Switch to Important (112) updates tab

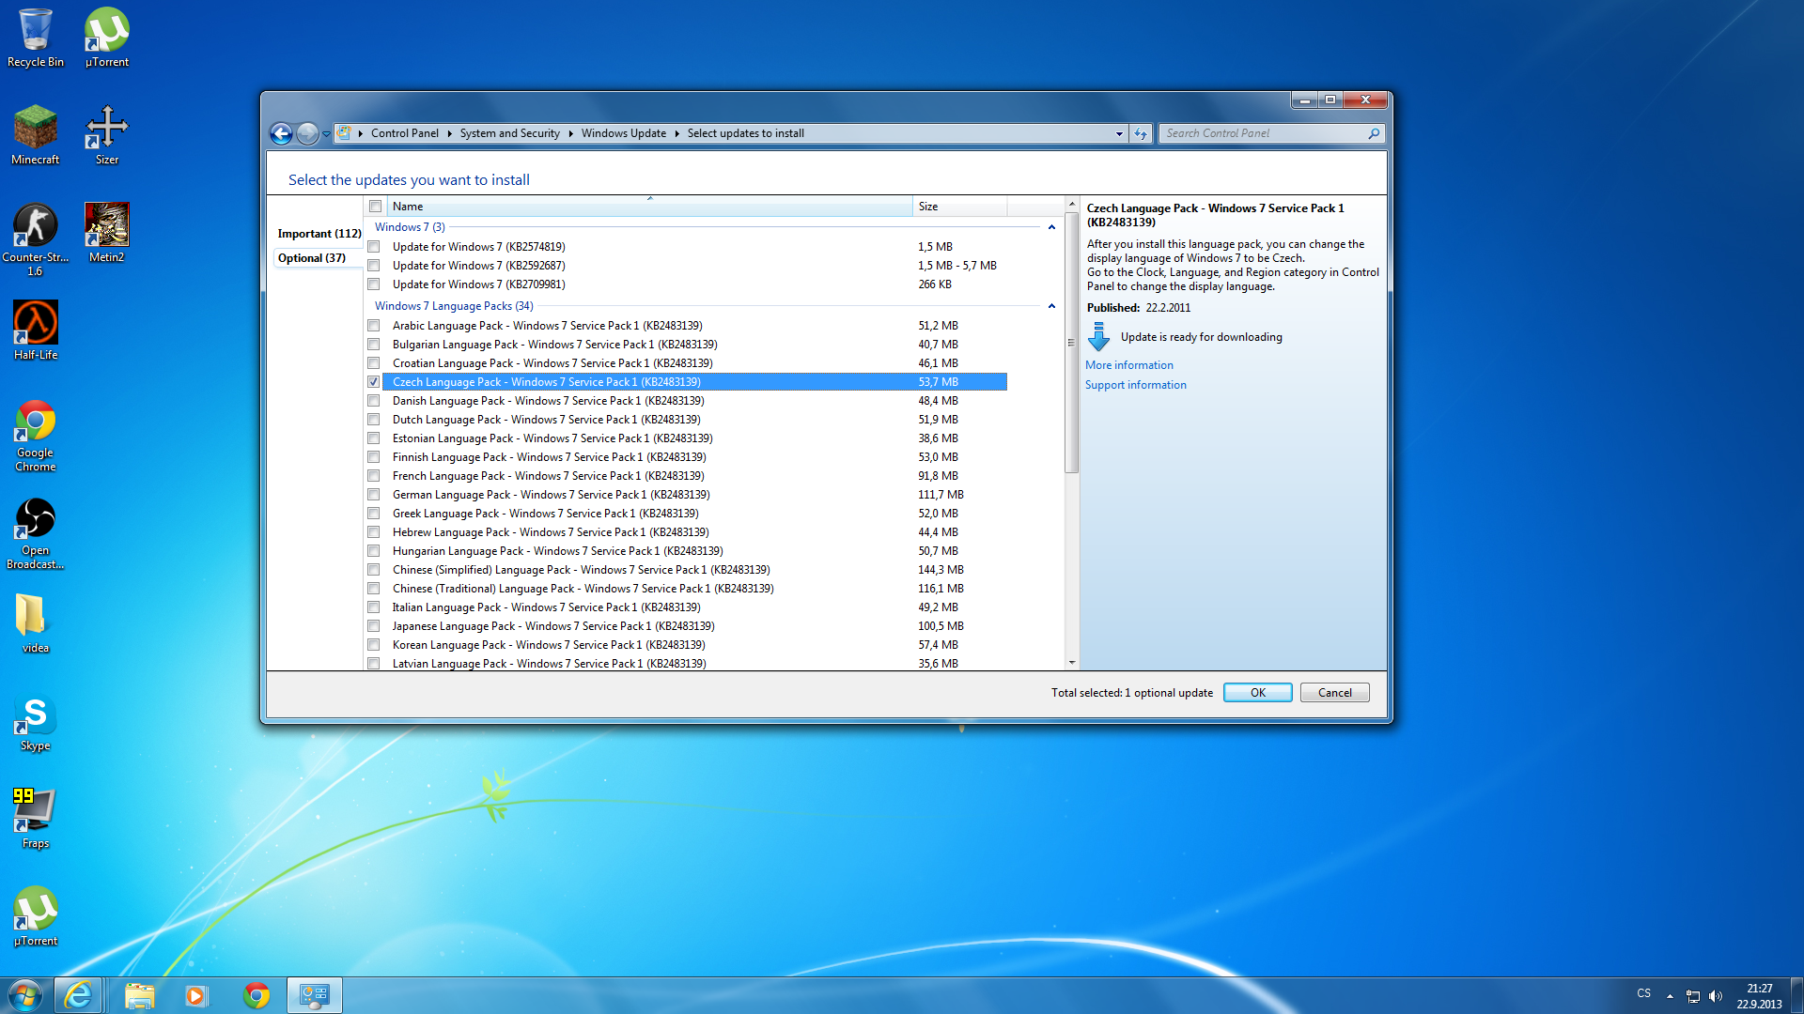point(319,234)
